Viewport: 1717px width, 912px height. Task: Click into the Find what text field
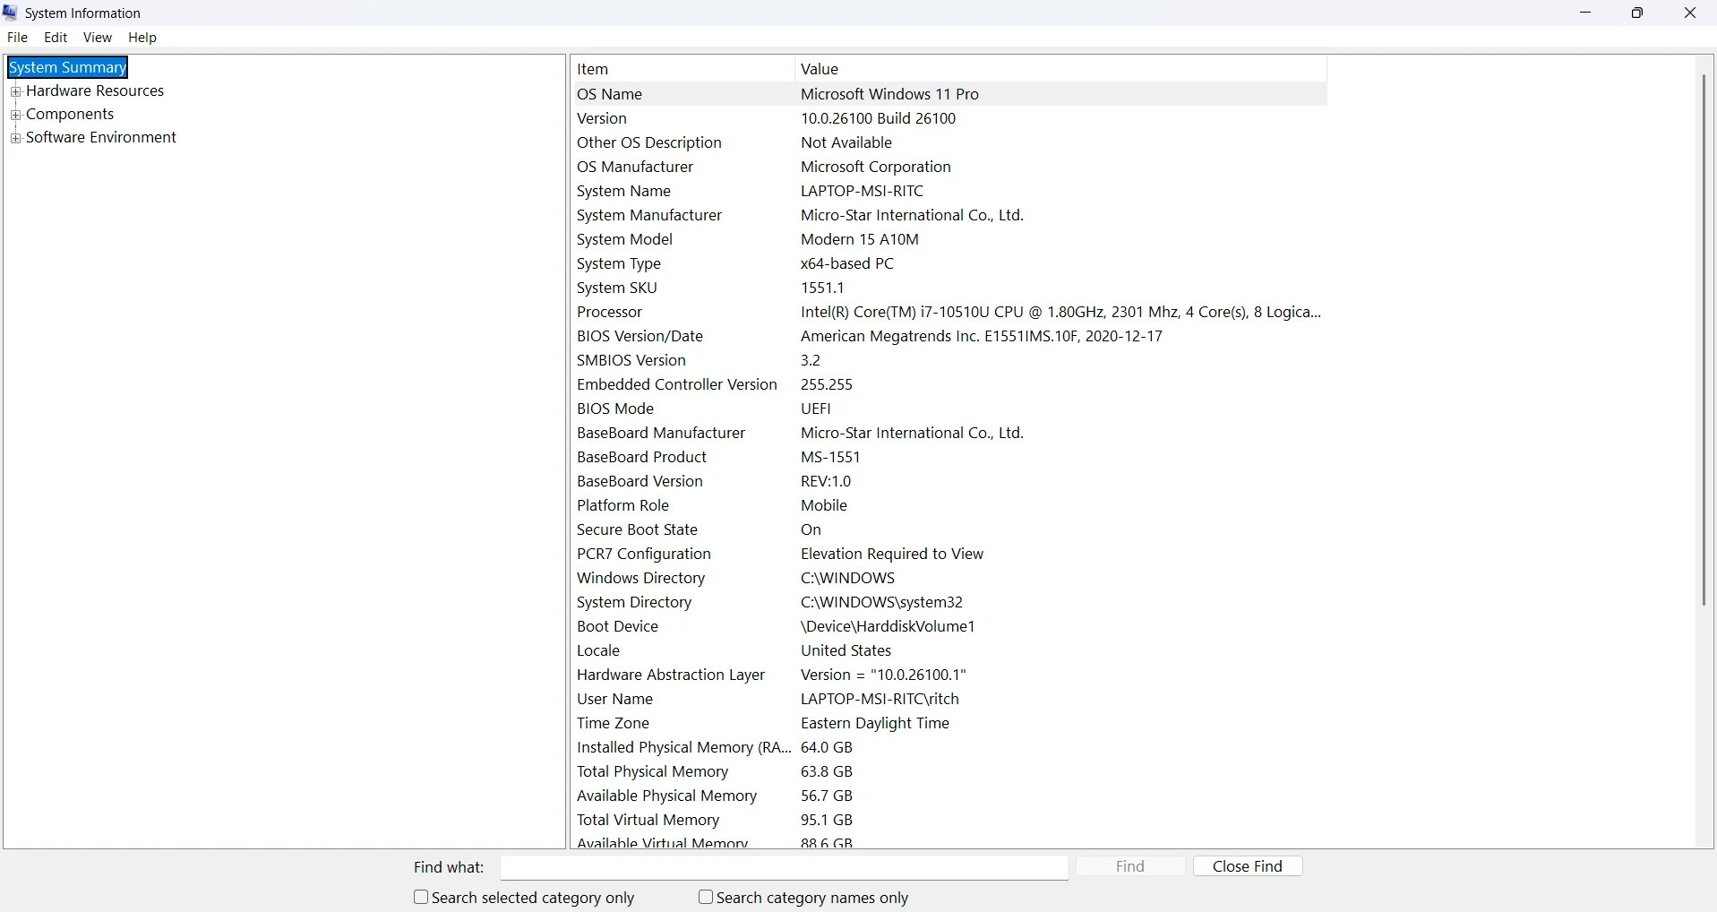[x=784, y=867]
